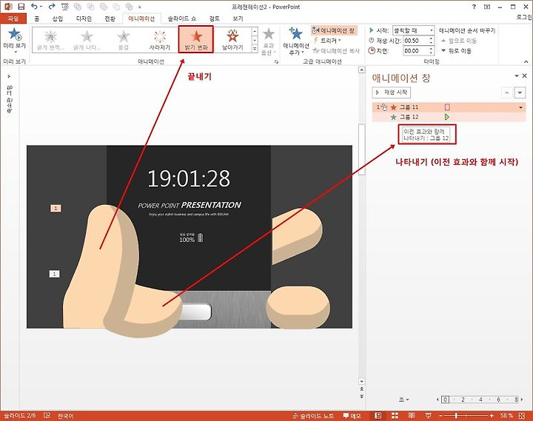
Task: Redo the last action
Action: (52, 7)
